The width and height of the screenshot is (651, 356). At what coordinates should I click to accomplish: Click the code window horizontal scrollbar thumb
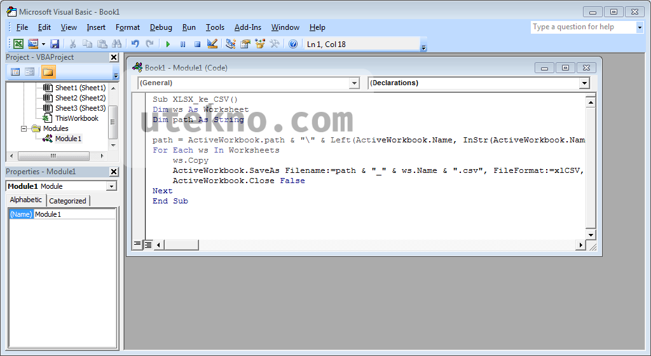pyautogui.click(x=181, y=245)
